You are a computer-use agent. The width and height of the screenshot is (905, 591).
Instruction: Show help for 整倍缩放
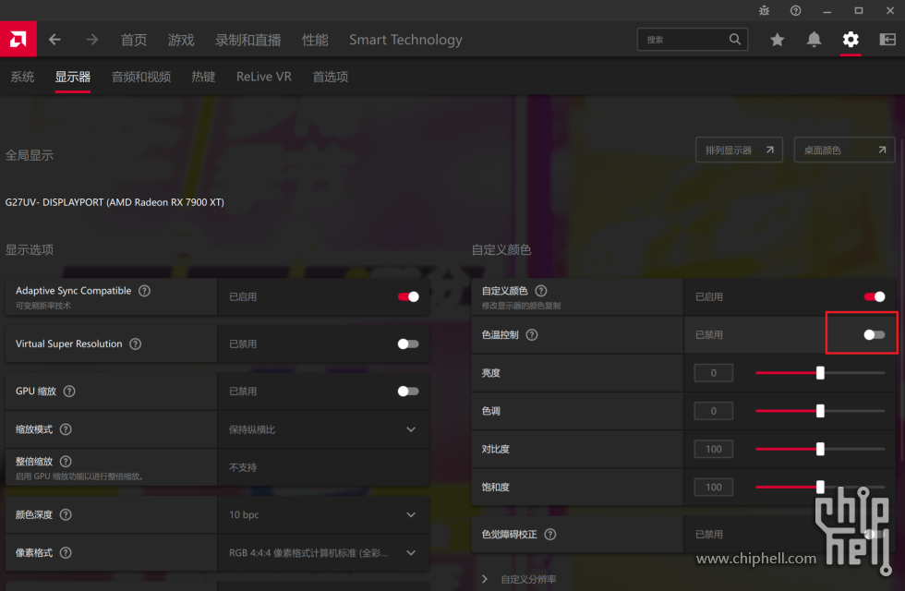66,461
